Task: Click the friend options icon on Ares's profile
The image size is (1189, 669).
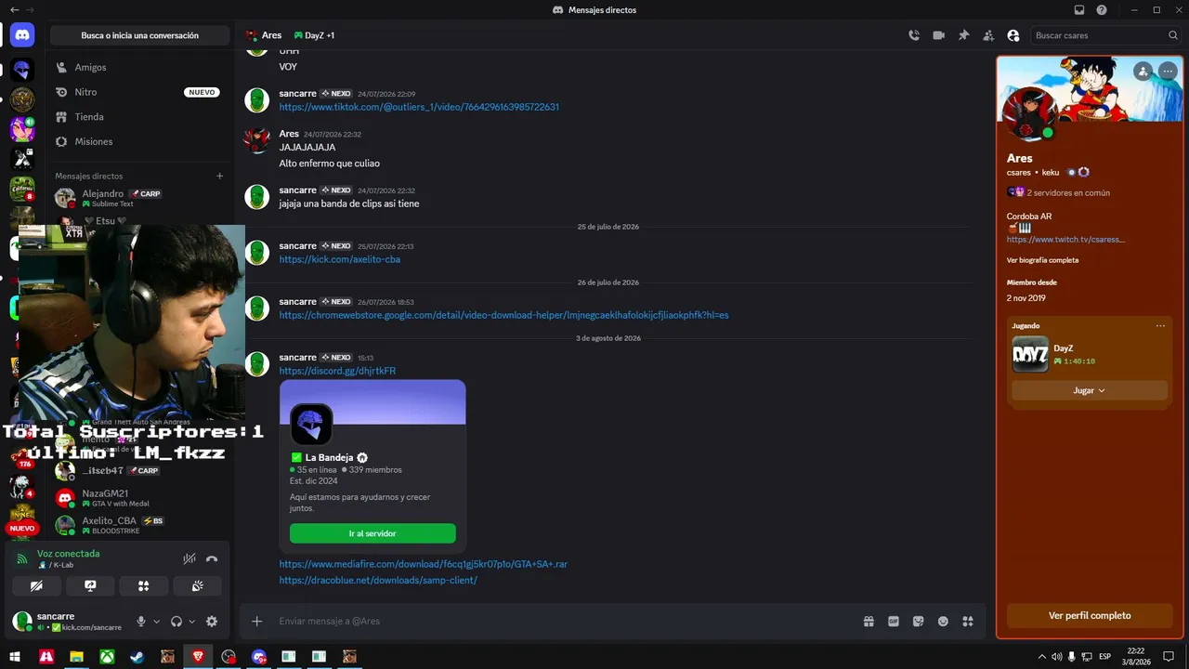Action: coord(1143,71)
